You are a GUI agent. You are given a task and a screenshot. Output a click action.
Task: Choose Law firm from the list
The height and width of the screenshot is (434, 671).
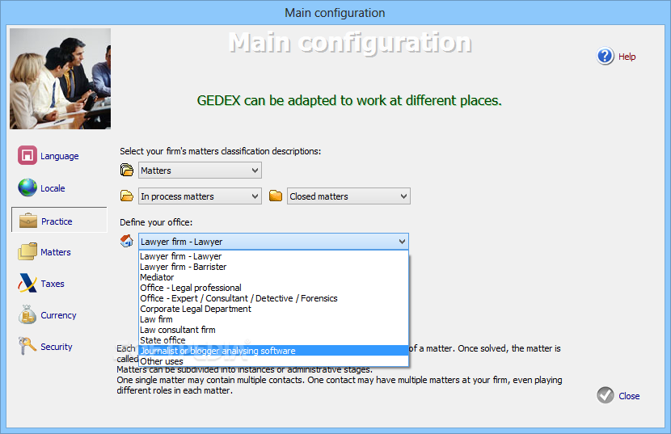[274, 319]
